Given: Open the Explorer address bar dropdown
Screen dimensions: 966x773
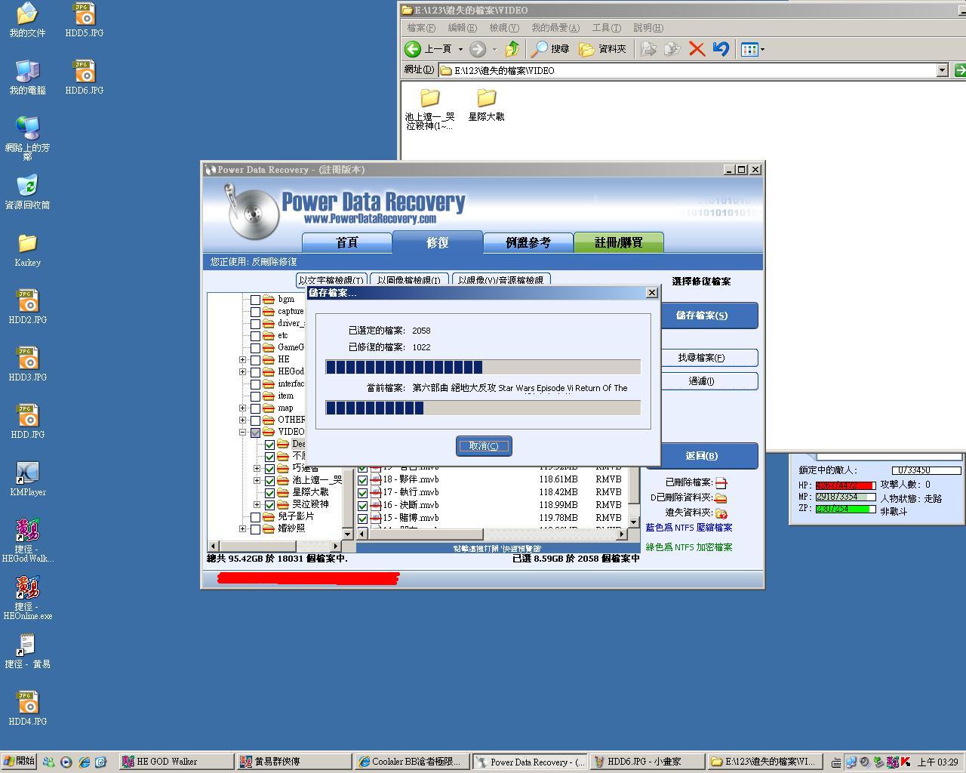Looking at the screenshot, I should click(x=942, y=70).
